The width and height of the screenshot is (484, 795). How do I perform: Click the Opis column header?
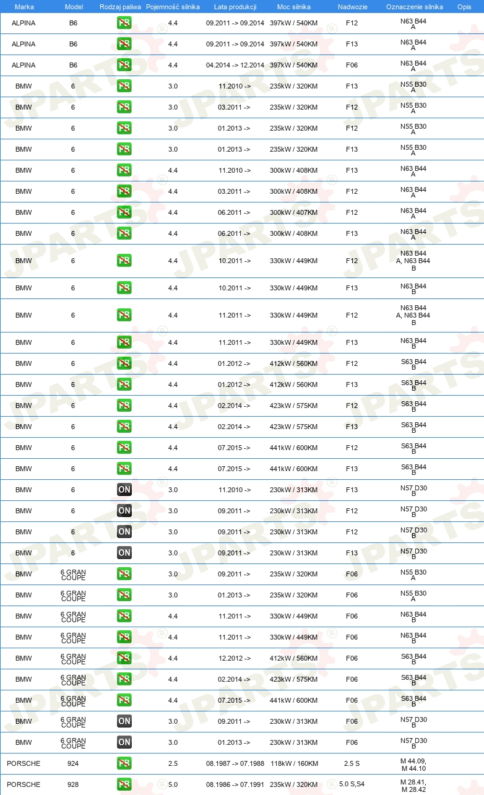464,7
